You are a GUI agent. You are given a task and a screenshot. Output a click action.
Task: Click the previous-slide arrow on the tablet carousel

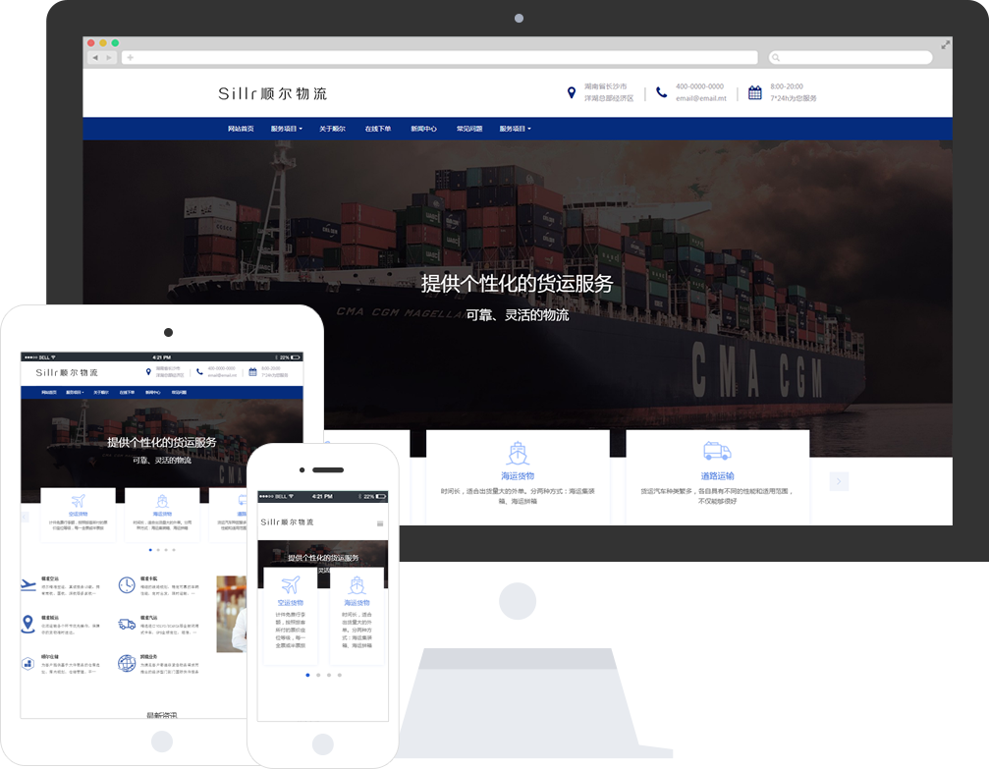coord(26,517)
